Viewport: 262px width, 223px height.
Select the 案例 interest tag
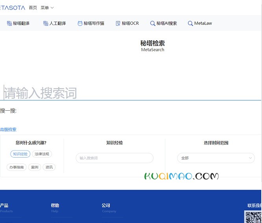(x=35, y=167)
